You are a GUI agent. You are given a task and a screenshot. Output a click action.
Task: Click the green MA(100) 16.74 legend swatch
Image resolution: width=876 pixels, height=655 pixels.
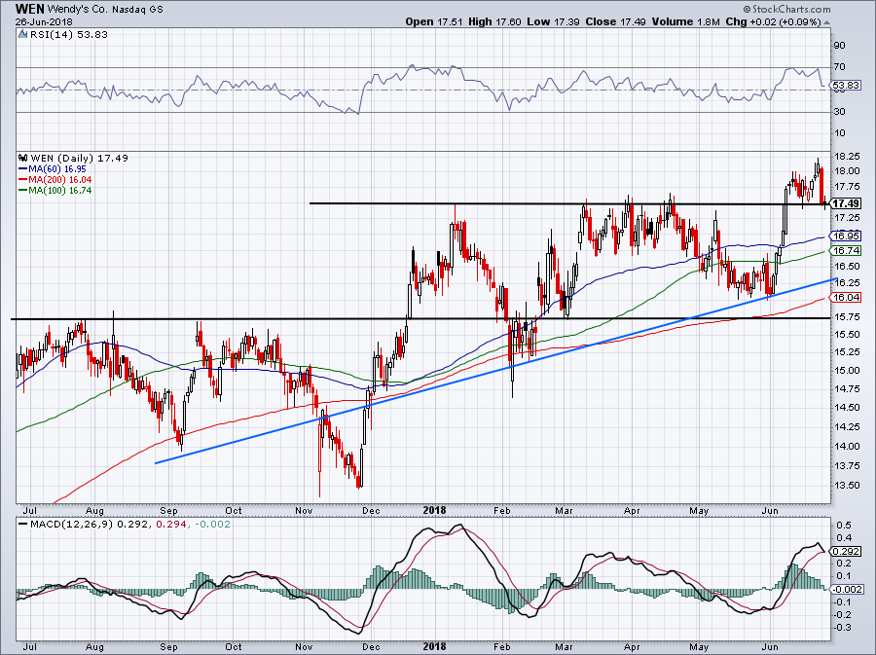click(x=23, y=191)
